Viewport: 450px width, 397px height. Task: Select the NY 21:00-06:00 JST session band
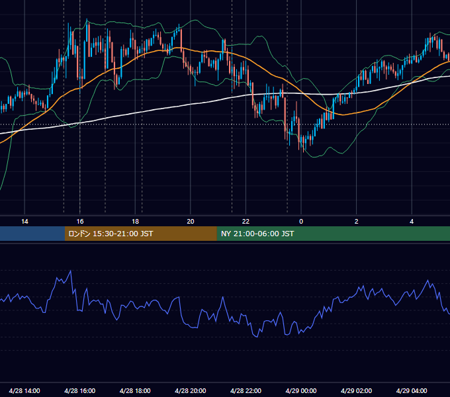click(x=333, y=234)
